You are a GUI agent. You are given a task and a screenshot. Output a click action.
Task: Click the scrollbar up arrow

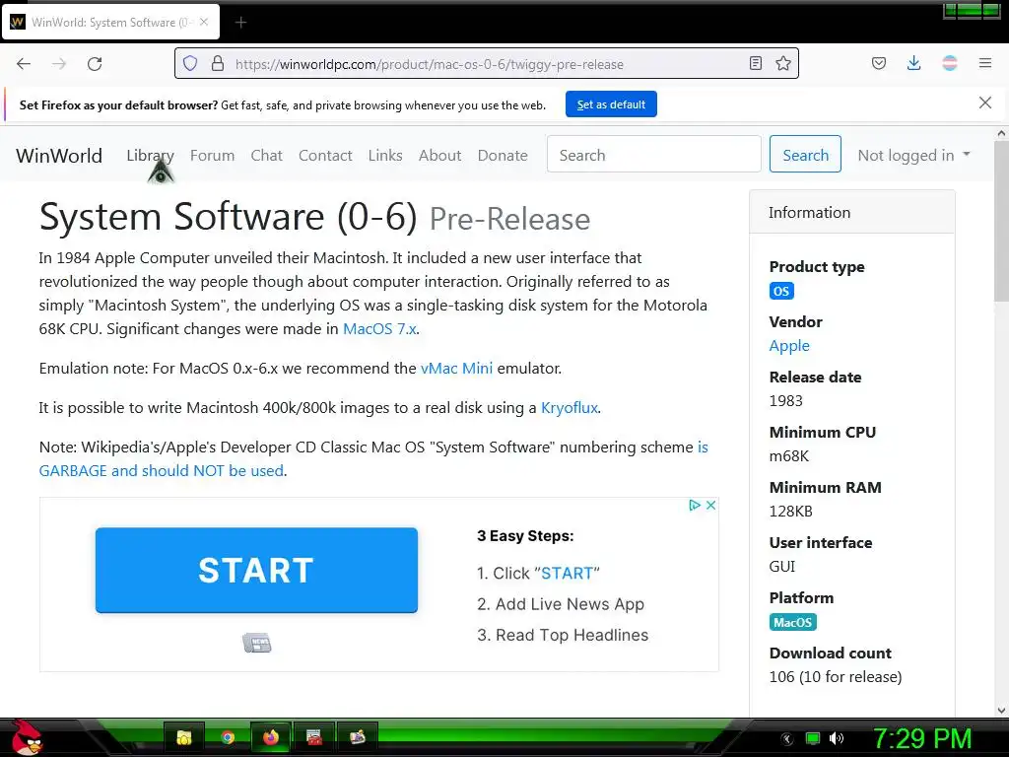tap(1001, 133)
